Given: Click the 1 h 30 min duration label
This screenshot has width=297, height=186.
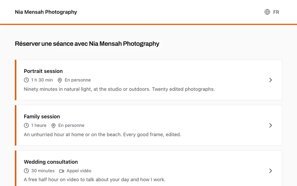Looking at the screenshot, I should tap(42, 80).
